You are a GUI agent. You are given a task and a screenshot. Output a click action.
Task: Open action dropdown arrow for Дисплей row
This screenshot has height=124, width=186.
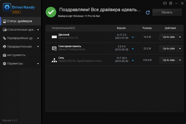pos(180,37)
